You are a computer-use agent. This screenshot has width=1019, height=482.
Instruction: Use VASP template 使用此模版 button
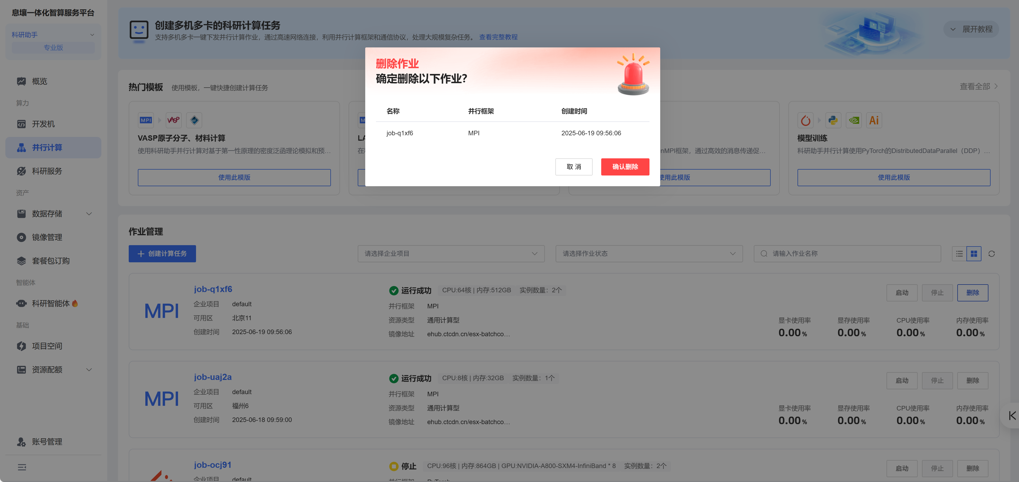pos(234,178)
